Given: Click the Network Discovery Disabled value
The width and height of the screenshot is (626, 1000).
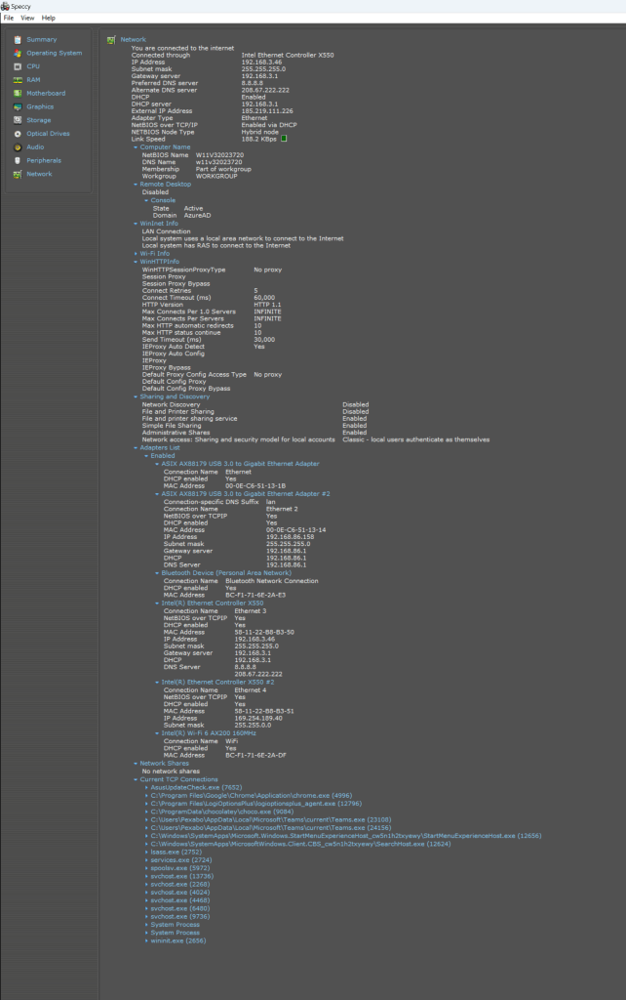Looking at the screenshot, I should (355, 404).
